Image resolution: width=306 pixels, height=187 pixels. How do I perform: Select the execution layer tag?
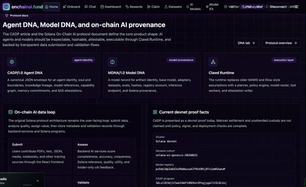[x=284, y=60]
